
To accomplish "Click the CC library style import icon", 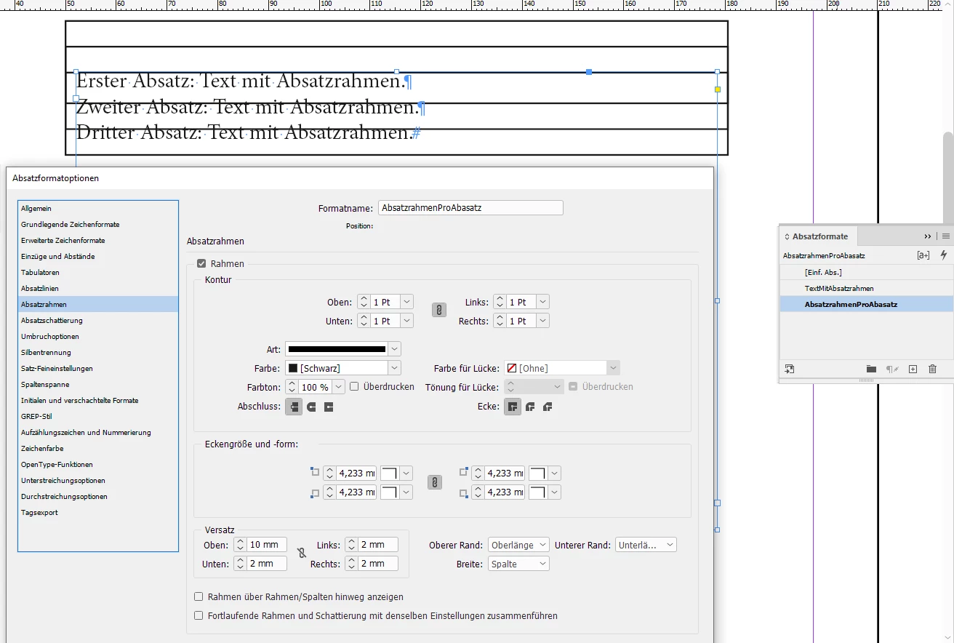I will point(790,370).
